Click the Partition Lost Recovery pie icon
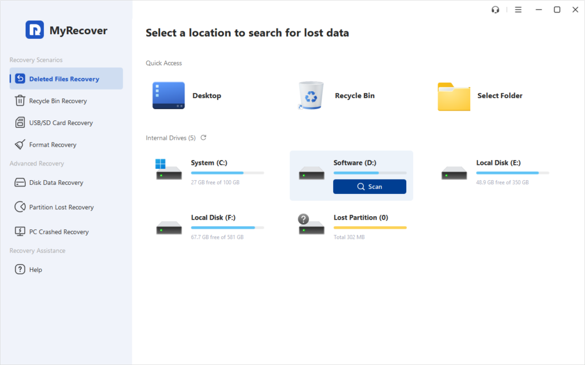Viewport: 585px width, 365px height. point(20,206)
